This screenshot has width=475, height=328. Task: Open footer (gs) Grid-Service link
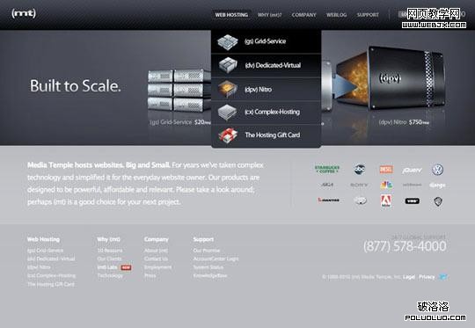pos(45,251)
